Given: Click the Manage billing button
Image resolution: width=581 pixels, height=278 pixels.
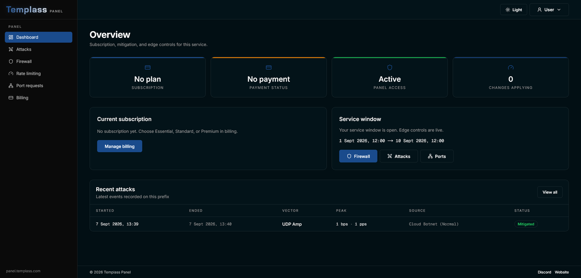Looking at the screenshot, I should click(120, 146).
